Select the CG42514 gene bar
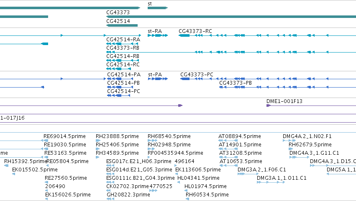 pos(122,25)
